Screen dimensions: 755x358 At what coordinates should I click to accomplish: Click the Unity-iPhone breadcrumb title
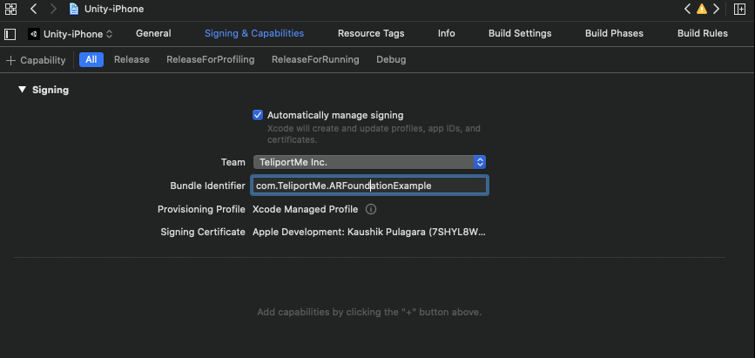114,9
